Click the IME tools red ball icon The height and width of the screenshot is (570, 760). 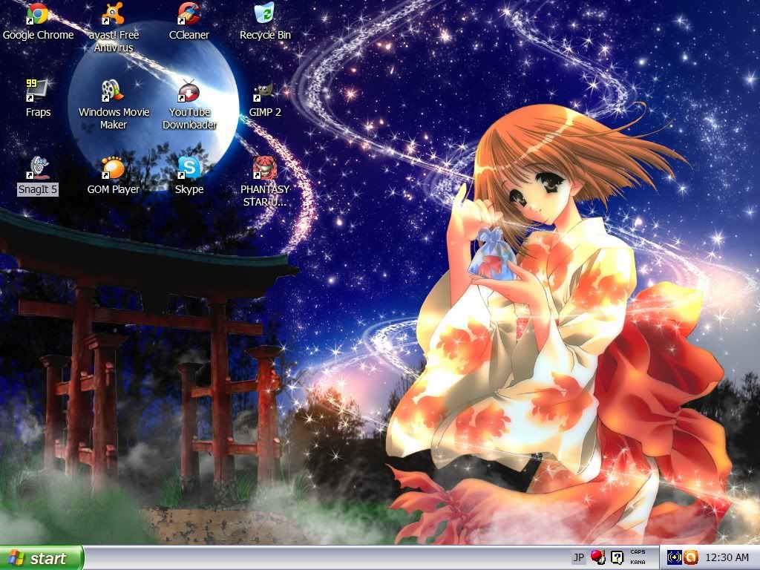(597, 557)
